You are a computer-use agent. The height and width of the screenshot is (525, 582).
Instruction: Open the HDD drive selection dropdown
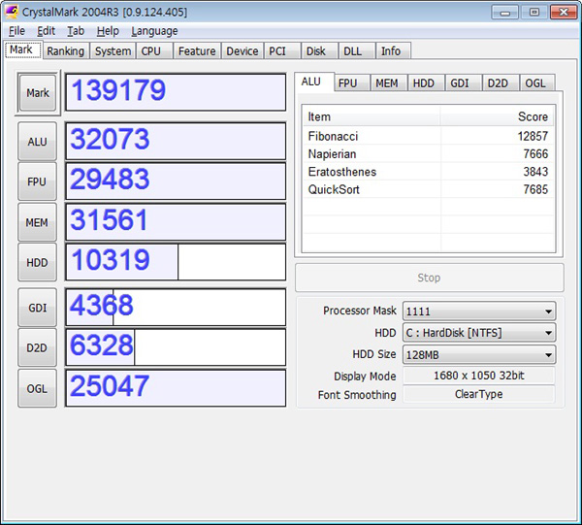pos(479,333)
